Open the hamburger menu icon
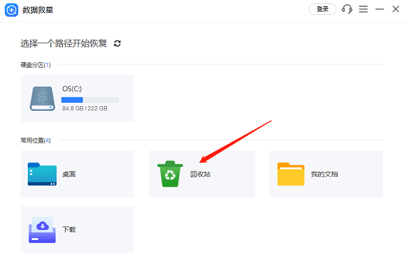Viewport: 406px width, 263px height. pyautogui.click(x=363, y=9)
